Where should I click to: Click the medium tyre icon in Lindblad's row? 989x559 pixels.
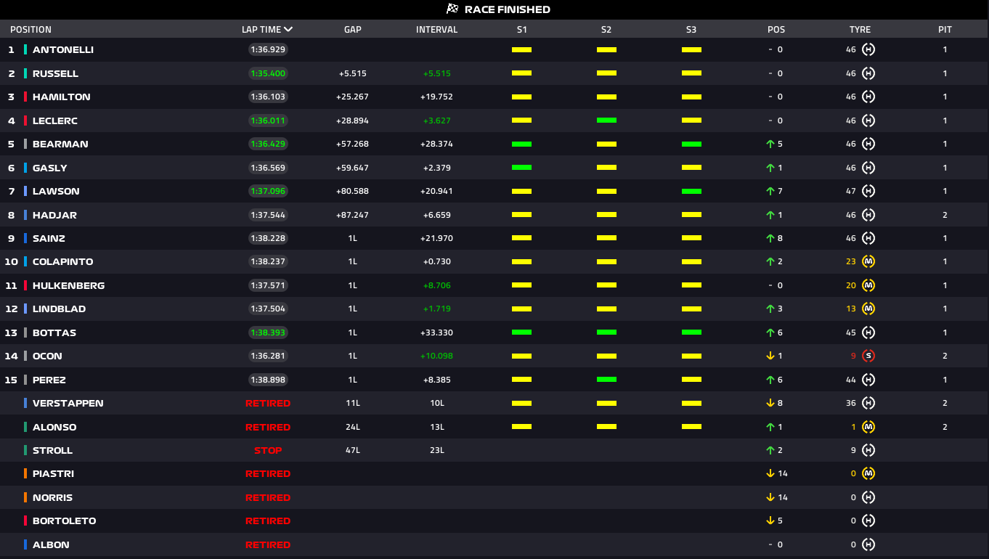pyautogui.click(x=868, y=309)
